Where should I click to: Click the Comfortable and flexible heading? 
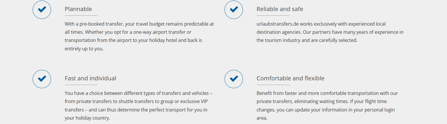click(290, 78)
